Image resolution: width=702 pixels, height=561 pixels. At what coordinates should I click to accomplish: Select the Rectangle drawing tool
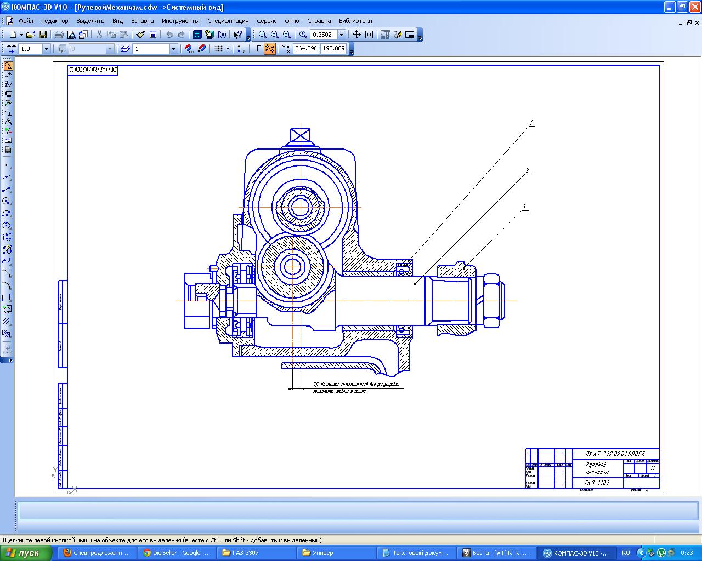7,297
